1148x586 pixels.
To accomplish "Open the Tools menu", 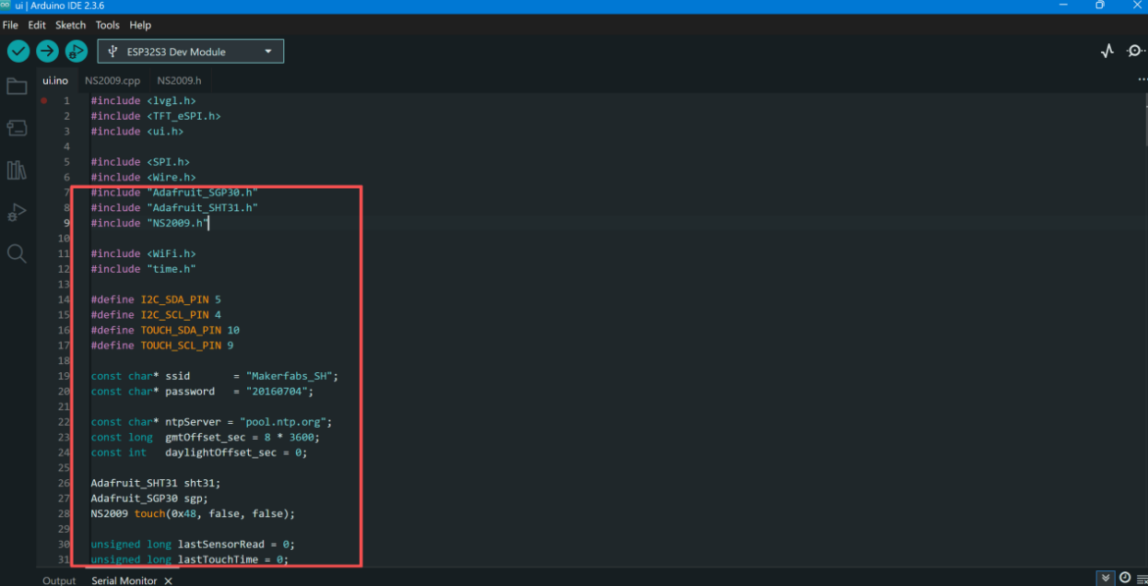I will 108,25.
